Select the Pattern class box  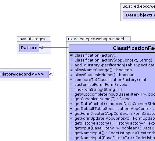coord(29,48)
